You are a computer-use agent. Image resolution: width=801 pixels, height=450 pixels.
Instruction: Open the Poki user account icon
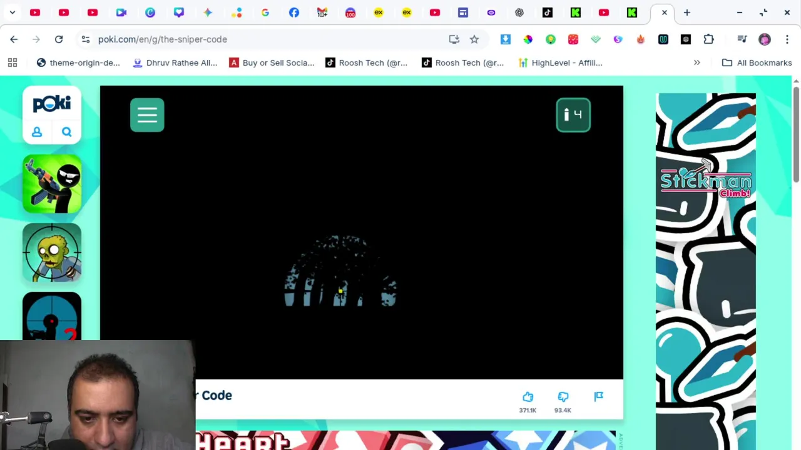37,132
